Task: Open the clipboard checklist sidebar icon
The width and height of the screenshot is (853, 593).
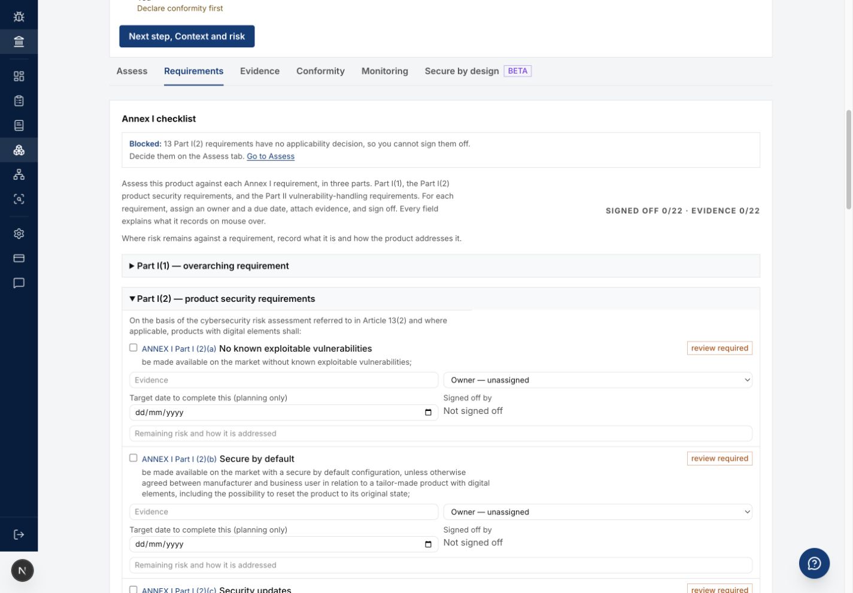Action: pyautogui.click(x=19, y=101)
